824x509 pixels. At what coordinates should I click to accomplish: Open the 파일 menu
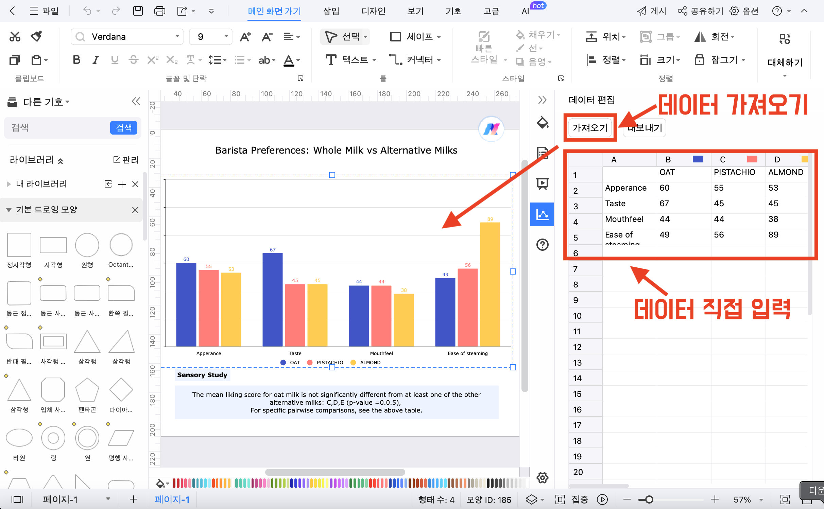44,11
